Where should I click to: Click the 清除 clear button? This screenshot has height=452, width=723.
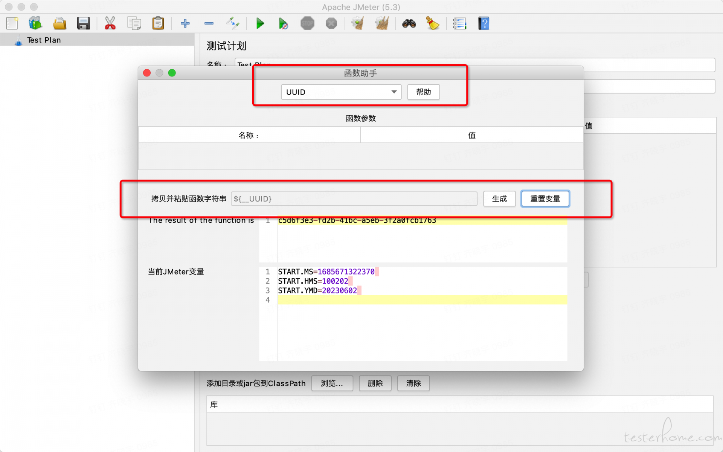click(413, 383)
